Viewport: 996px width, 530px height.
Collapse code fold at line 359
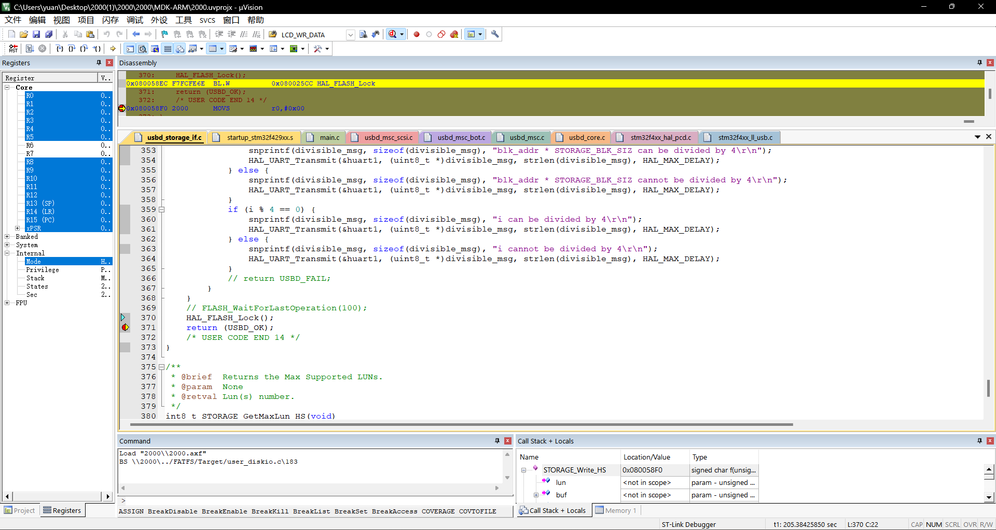click(161, 210)
